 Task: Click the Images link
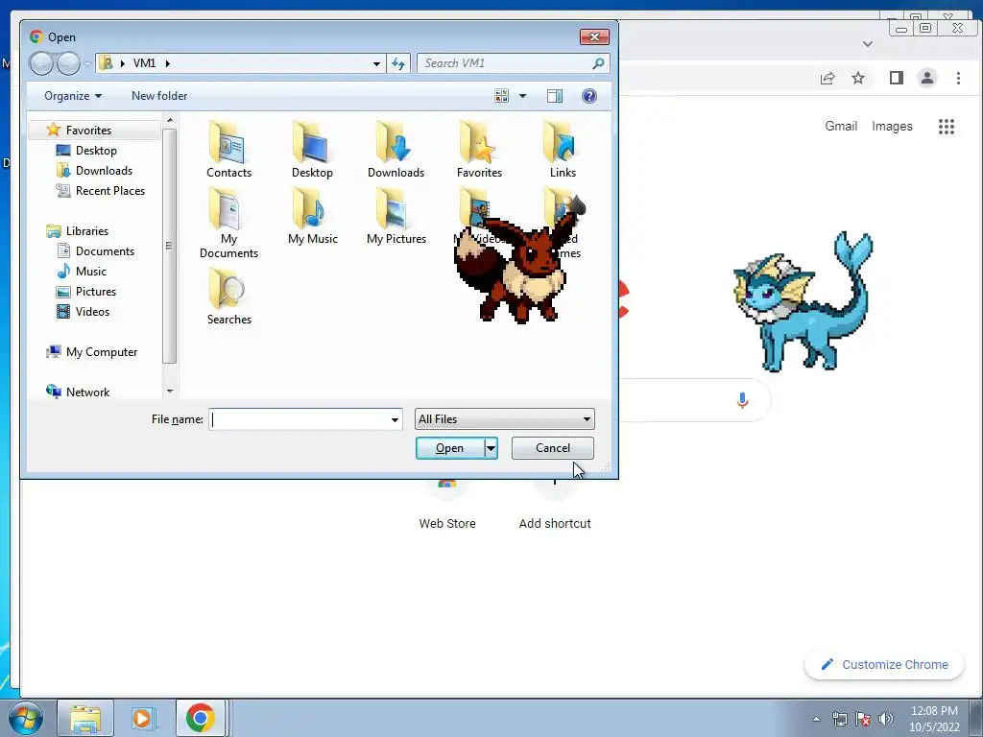(x=892, y=126)
